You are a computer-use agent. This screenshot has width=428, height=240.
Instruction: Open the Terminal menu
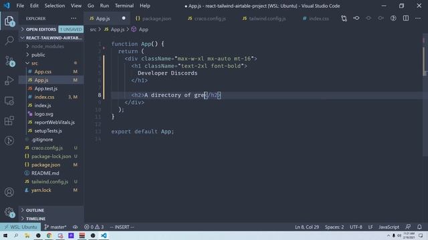coord(124,6)
